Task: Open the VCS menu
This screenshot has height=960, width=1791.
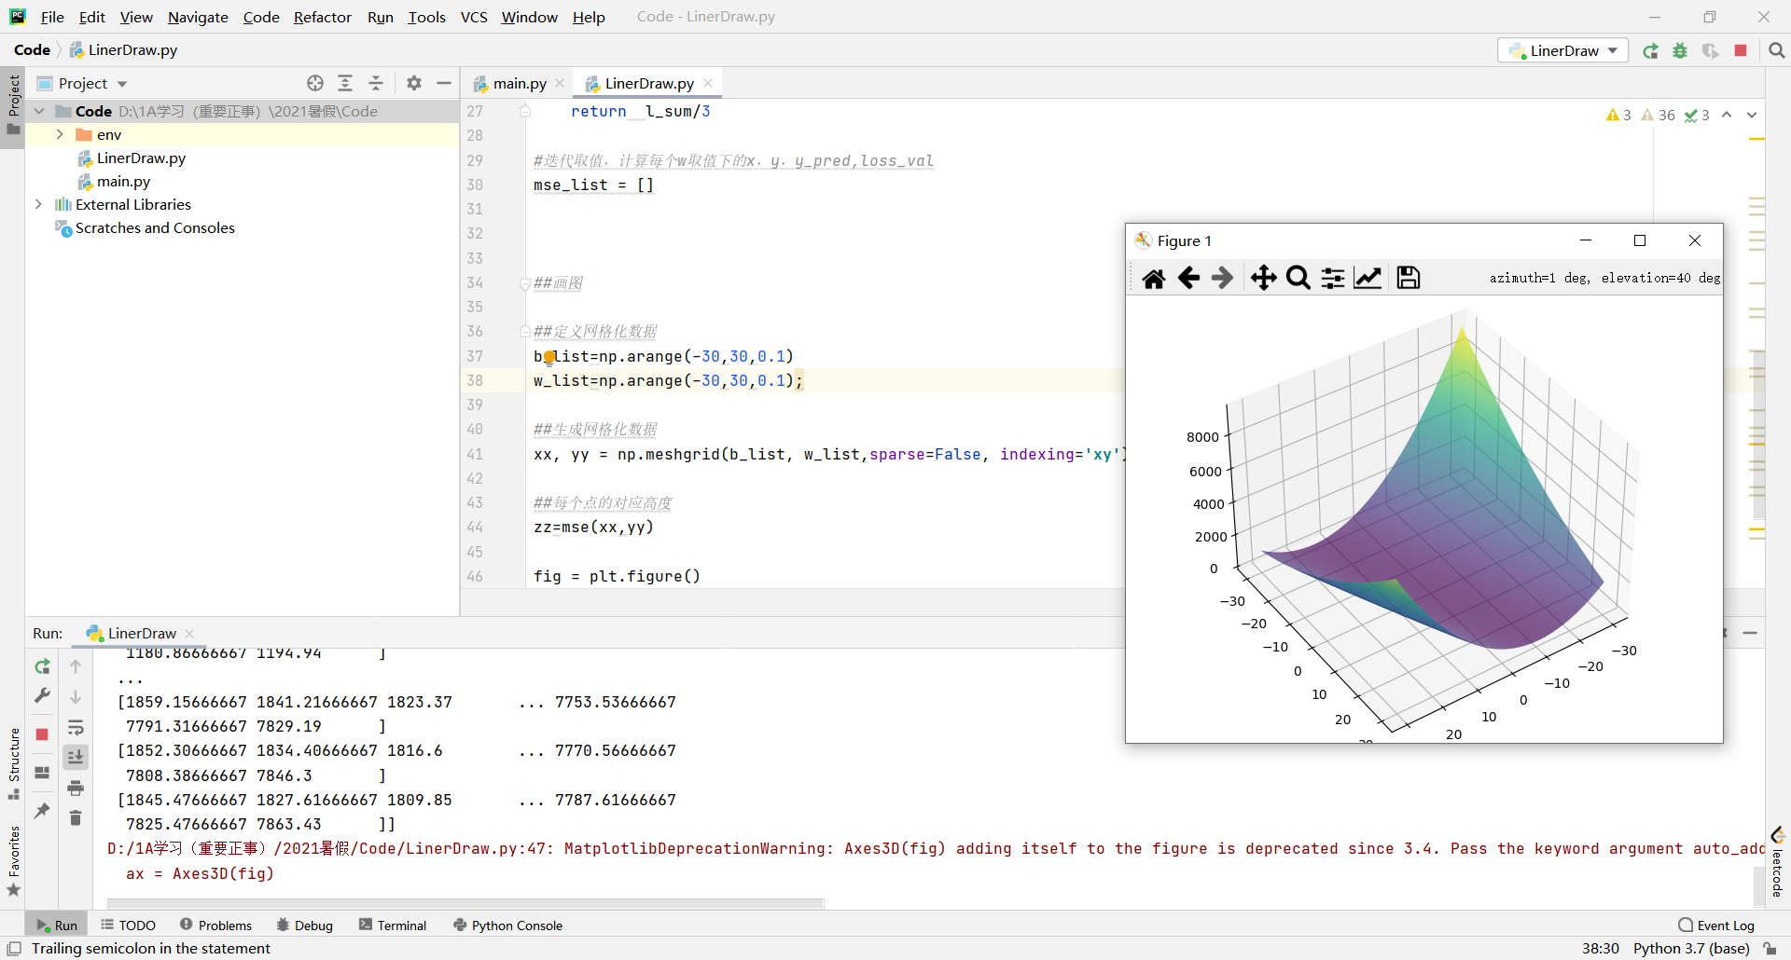Action: 474,17
